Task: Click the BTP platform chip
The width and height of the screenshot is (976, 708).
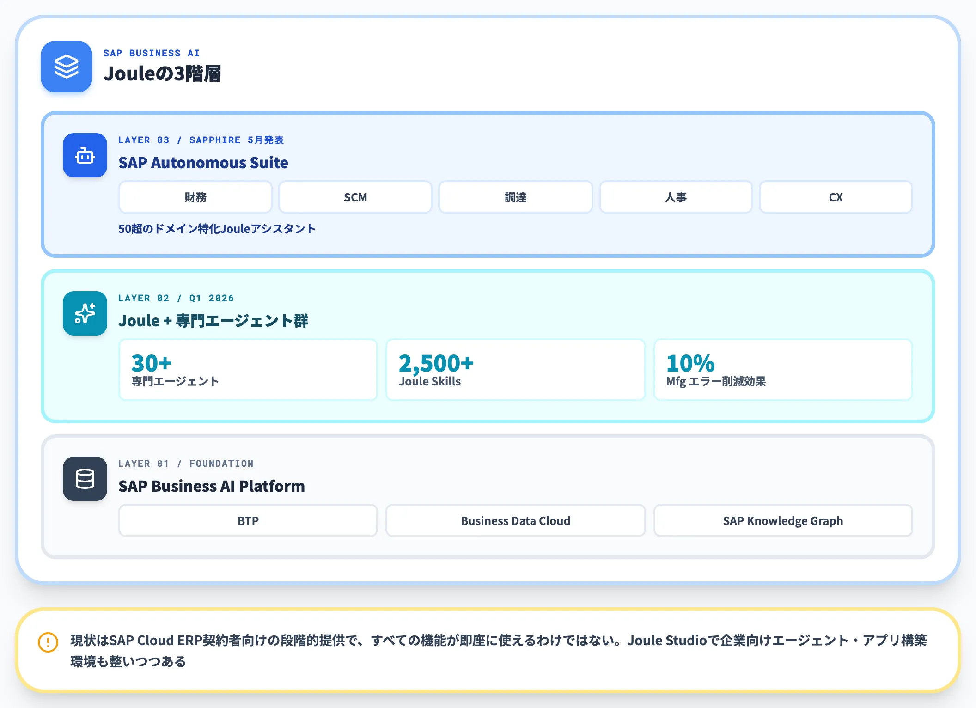Action: point(248,521)
